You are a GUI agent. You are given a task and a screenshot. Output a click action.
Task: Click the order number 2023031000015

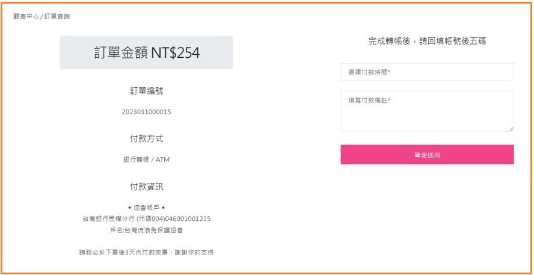click(146, 112)
